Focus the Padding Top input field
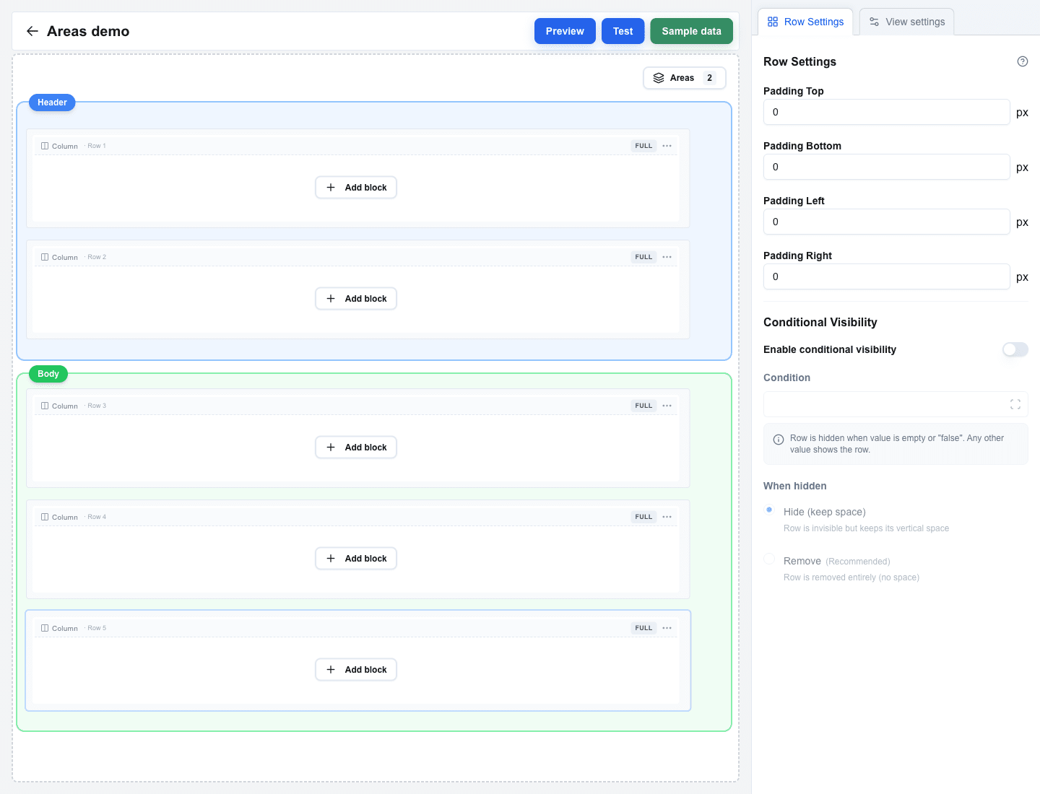1040x794 pixels. pyautogui.click(x=886, y=112)
